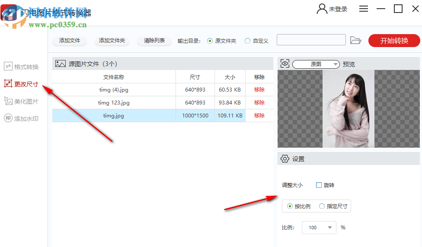This screenshot has height=247, width=422.
Task: Click the output directory input field
Action: click(311, 40)
